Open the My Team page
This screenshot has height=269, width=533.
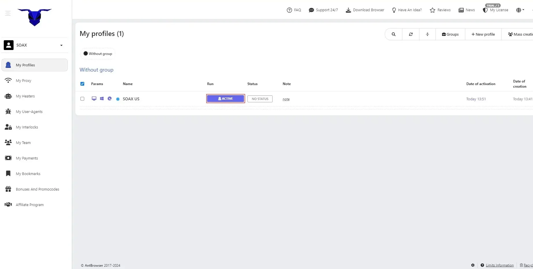coord(23,143)
